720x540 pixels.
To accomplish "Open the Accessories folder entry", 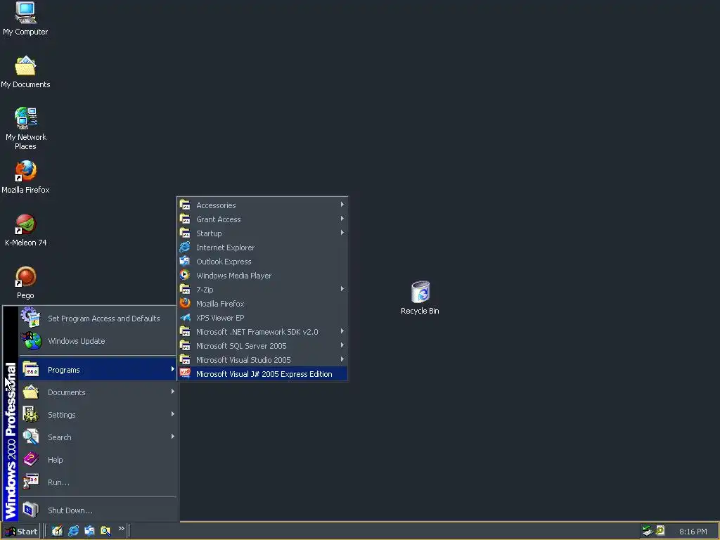I will [263, 205].
